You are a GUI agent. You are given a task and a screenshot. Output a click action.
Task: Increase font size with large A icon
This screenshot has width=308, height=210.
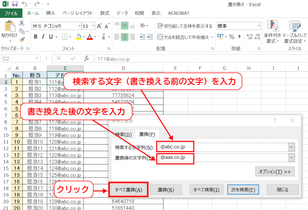click(x=99, y=26)
